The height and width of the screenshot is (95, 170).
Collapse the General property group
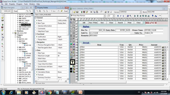(36, 18)
